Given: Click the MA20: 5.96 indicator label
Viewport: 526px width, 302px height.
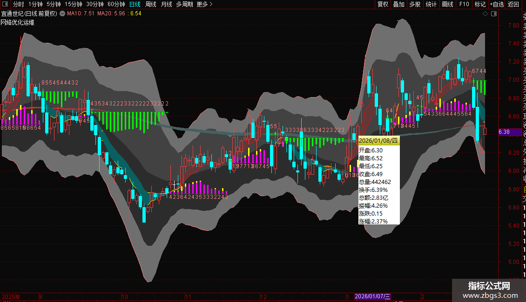Looking at the screenshot, I should [x=111, y=13].
